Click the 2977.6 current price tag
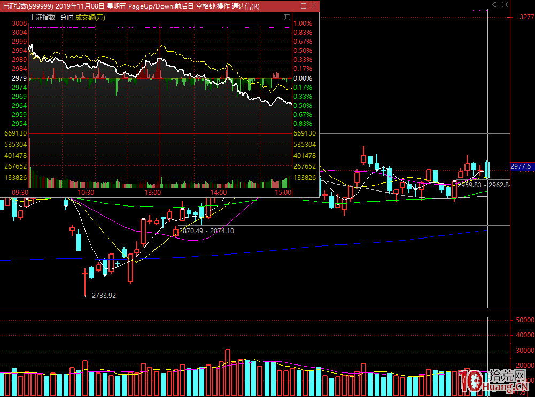The image size is (535, 397). 521,166
